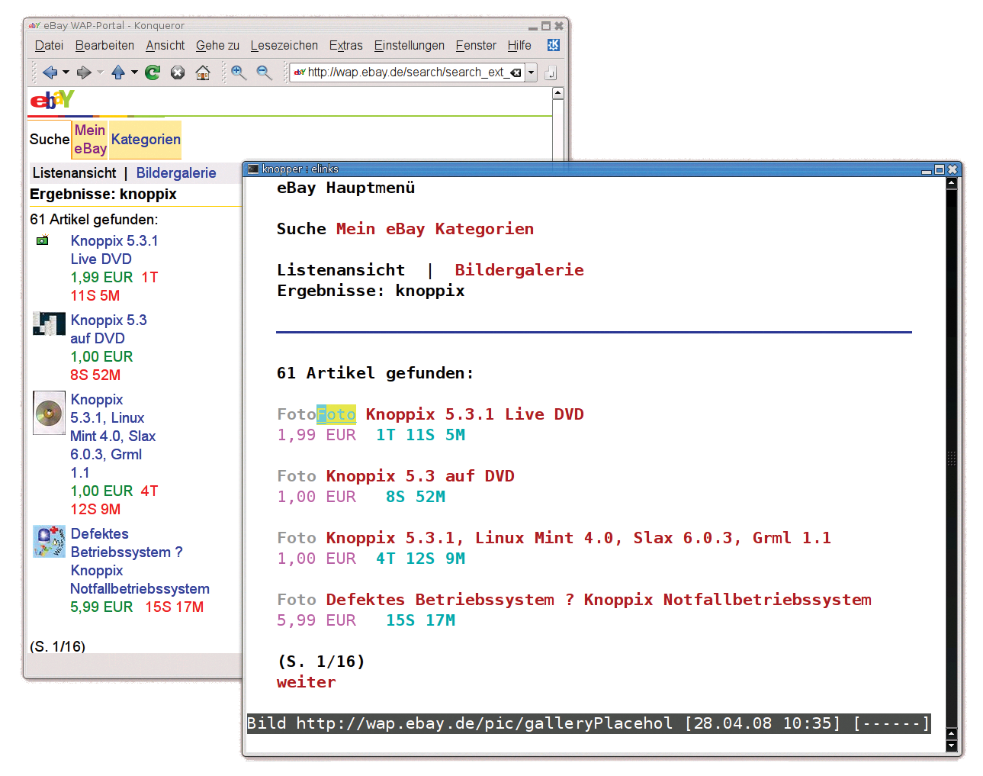
Task: Zoom out of the page
Action: point(264,72)
